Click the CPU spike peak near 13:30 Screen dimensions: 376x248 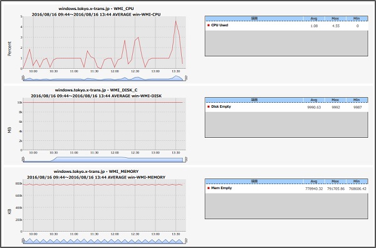pyautogui.click(x=175, y=21)
